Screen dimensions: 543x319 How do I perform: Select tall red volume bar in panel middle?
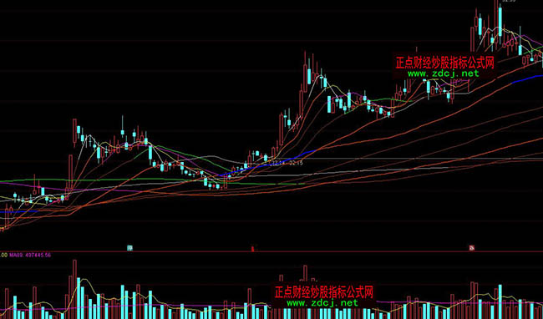(x=305, y=291)
